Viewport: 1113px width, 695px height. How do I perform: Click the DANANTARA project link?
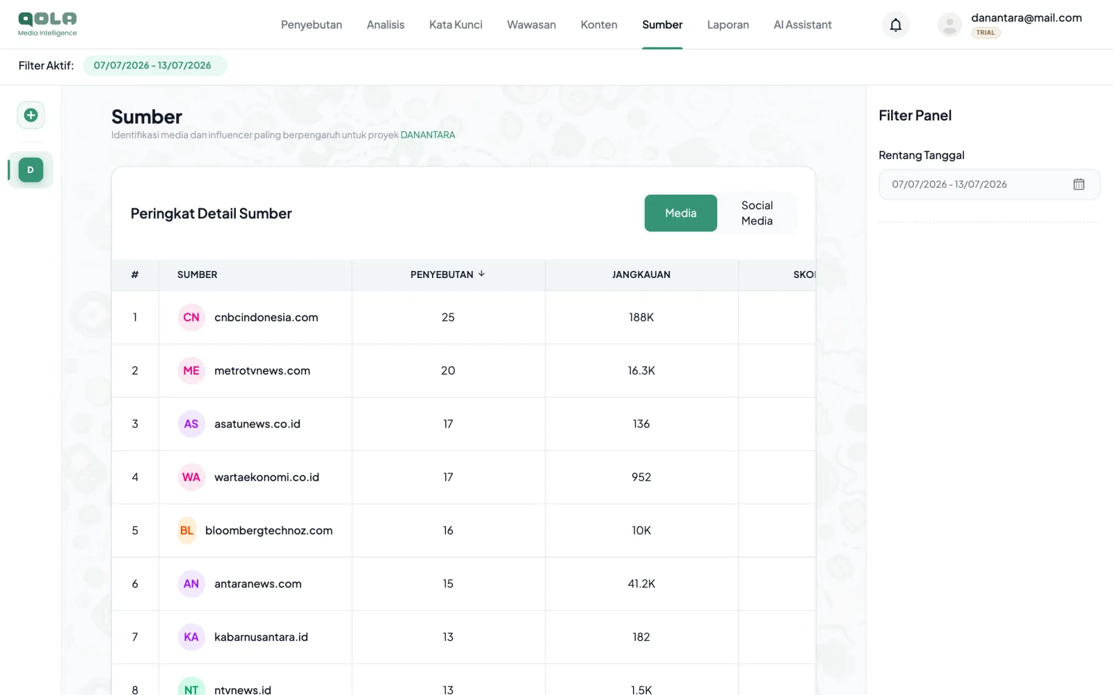coord(428,135)
